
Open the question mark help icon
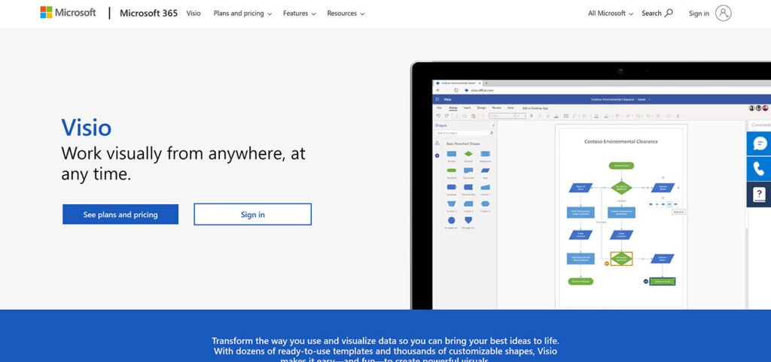[759, 195]
